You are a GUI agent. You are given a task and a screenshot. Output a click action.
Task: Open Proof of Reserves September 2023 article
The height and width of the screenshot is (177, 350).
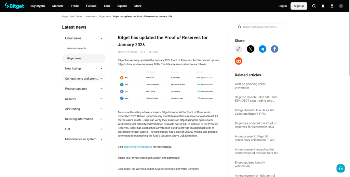tap(256, 125)
